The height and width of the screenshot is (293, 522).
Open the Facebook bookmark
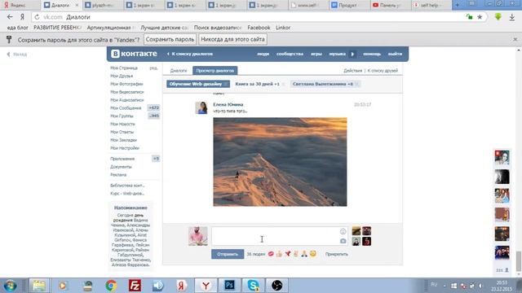(x=259, y=28)
